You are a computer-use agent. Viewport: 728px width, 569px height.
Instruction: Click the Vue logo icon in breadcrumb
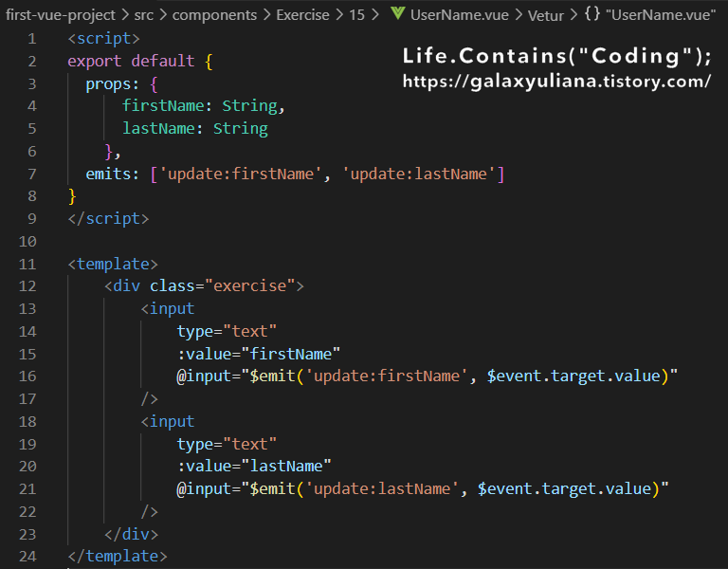pyautogui.click(x=398, y=13)
